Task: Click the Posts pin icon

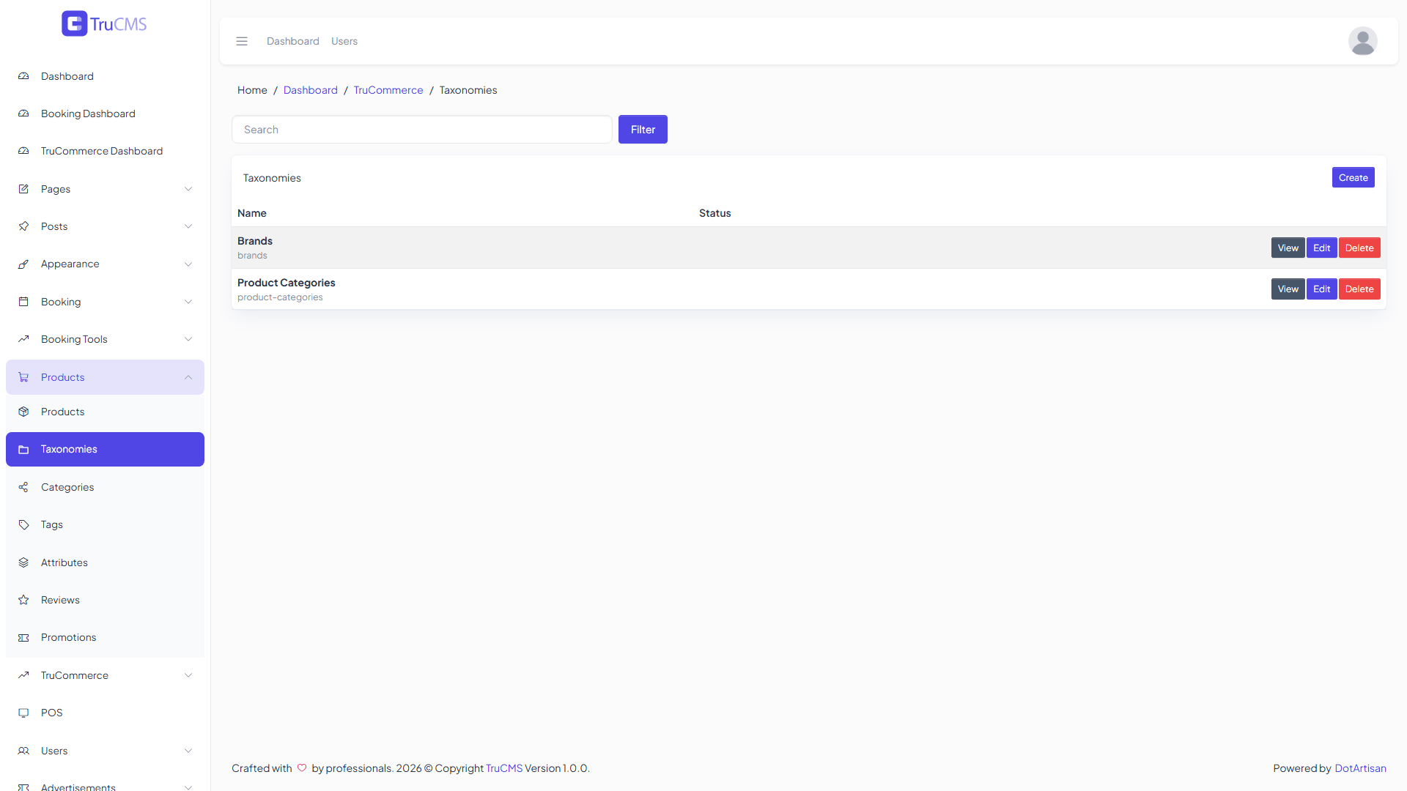Action: click(23, 226)
